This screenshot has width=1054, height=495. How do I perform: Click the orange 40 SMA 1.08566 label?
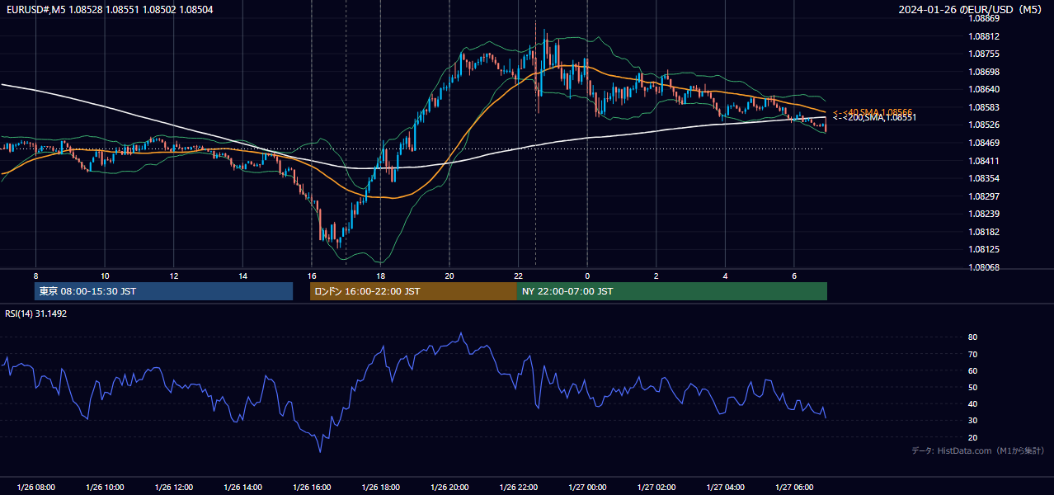pyautogui.click(x=873, y=111)
